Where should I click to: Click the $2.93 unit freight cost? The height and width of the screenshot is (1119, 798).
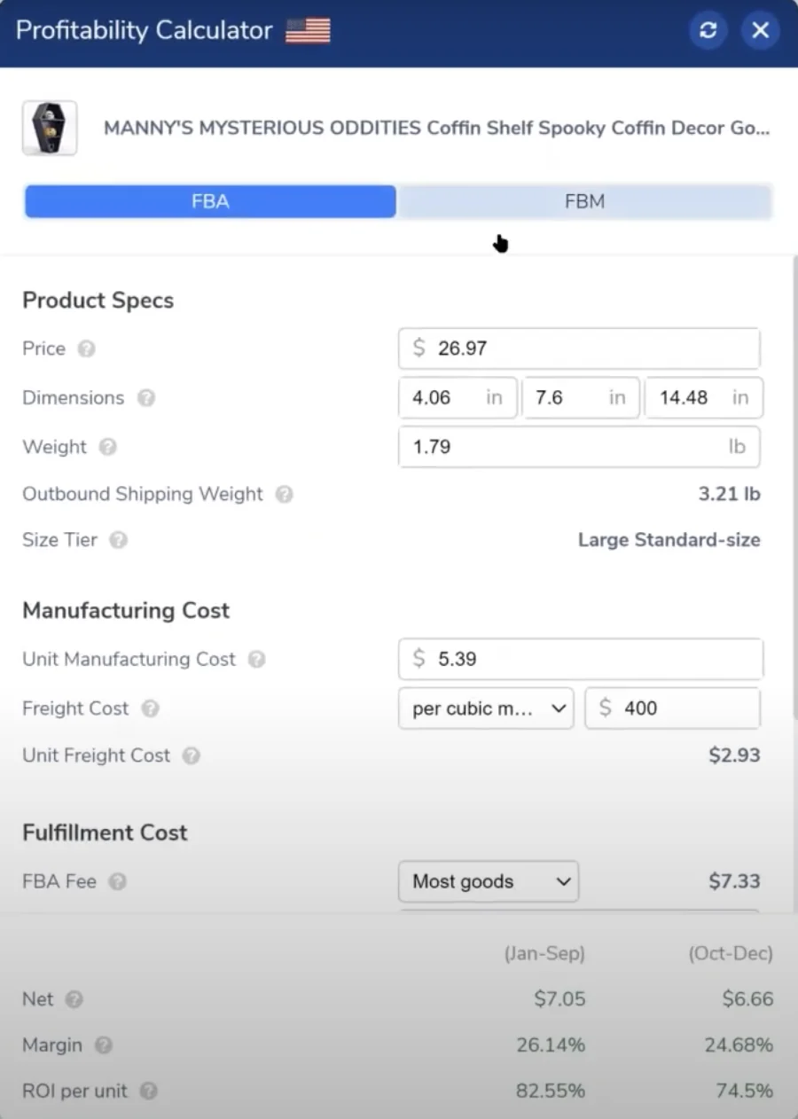pyautogui.click(x=734, y=755)
